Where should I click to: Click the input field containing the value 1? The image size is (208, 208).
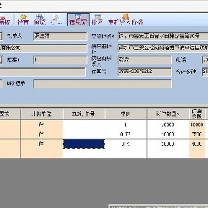[60, 60]
